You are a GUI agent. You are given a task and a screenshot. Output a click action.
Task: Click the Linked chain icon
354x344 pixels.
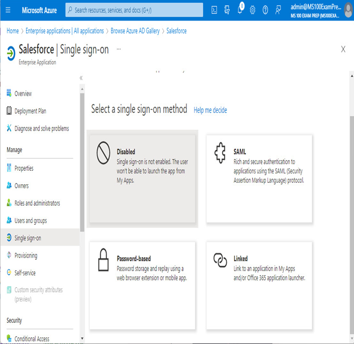pos(220,260)
